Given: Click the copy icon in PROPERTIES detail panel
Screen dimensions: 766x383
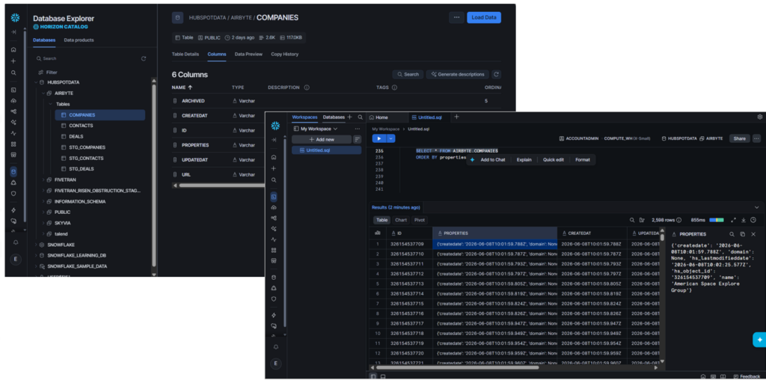Looking at the screenshot, I should pos(743,234).
